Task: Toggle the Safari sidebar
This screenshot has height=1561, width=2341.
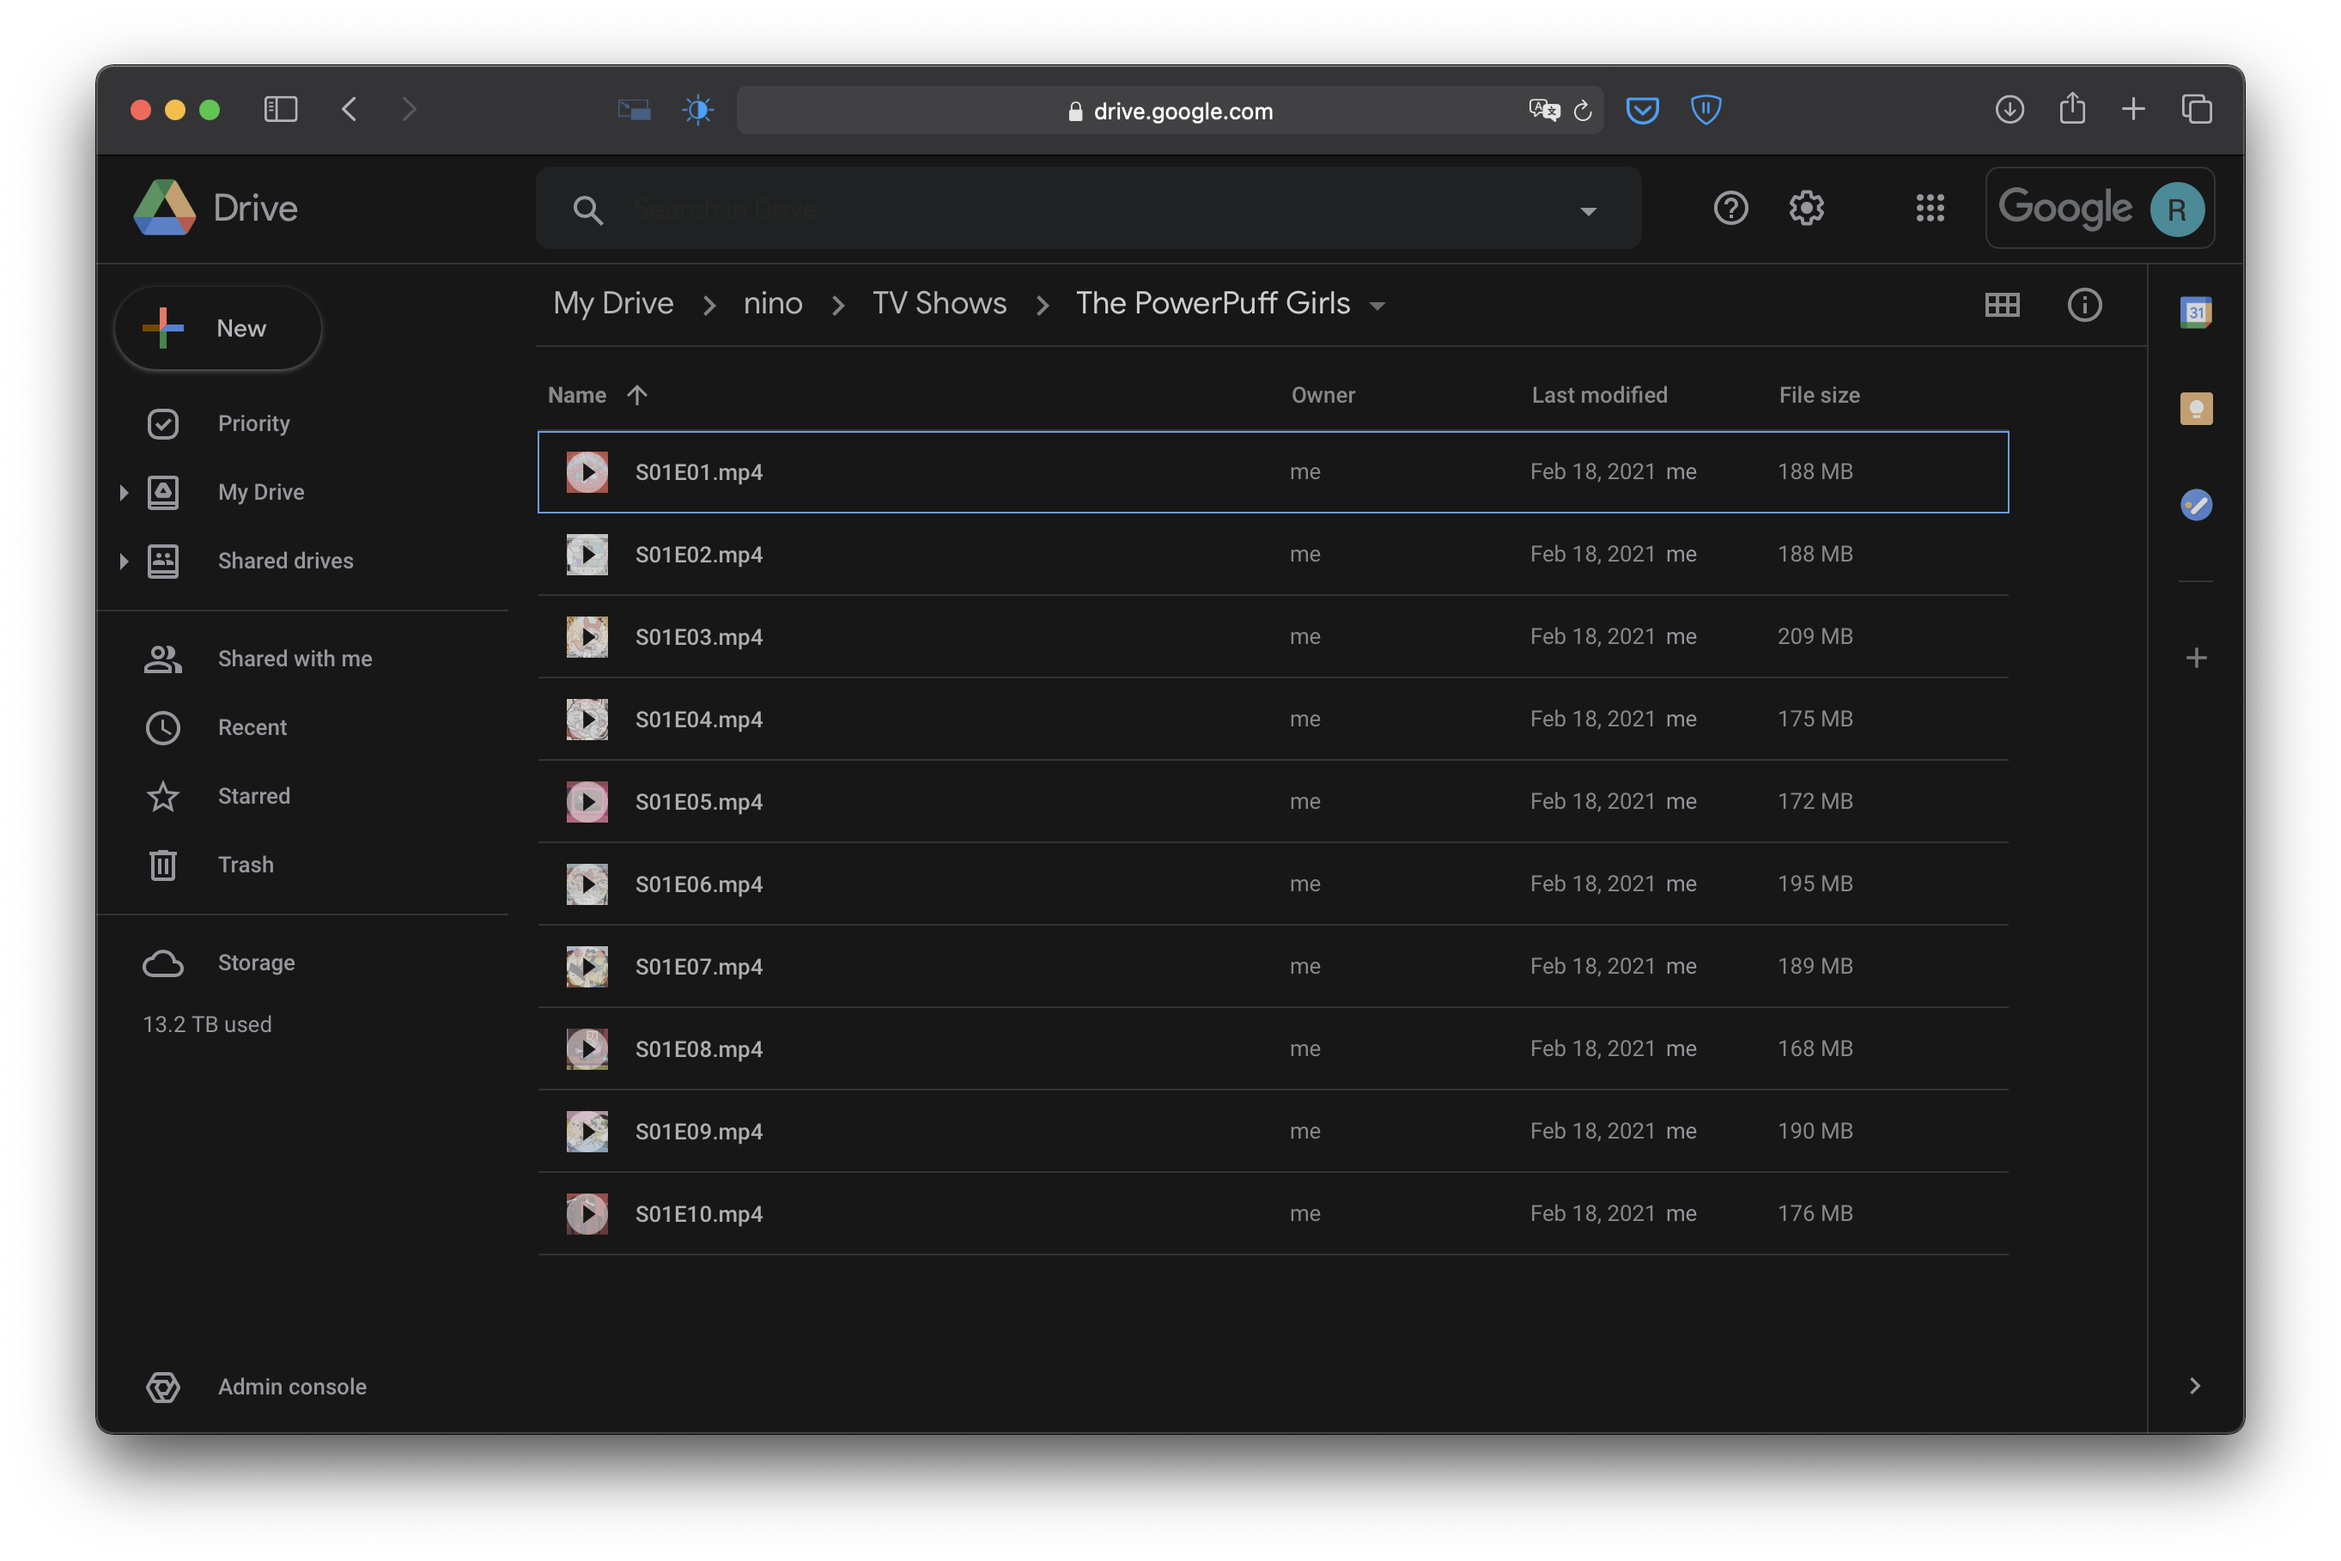Action: coord(281,110)
